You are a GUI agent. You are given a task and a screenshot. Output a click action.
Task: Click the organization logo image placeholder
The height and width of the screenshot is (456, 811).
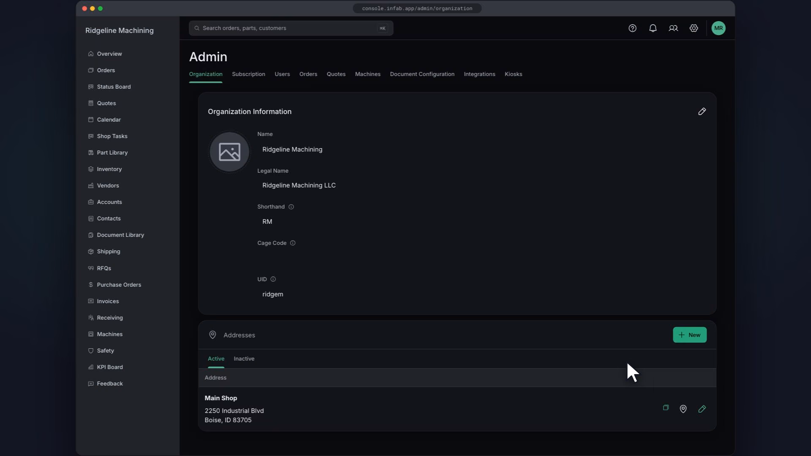[x=229, y=152]
